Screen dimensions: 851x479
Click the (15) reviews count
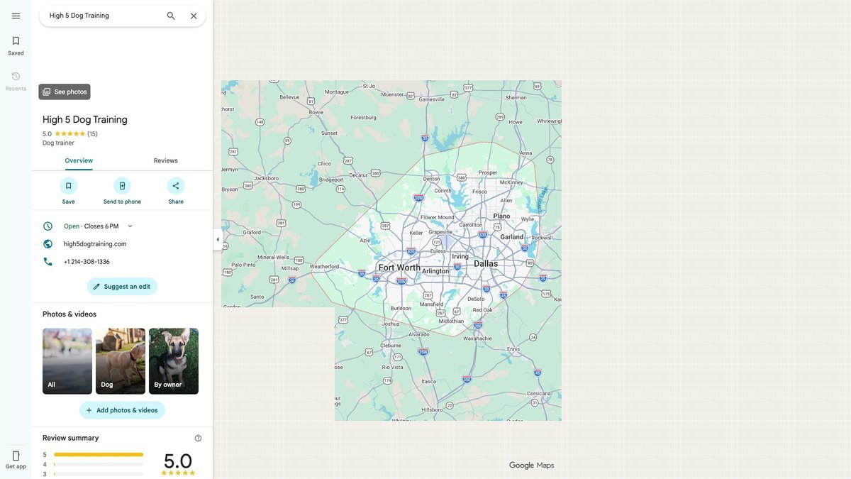[92, 134]
